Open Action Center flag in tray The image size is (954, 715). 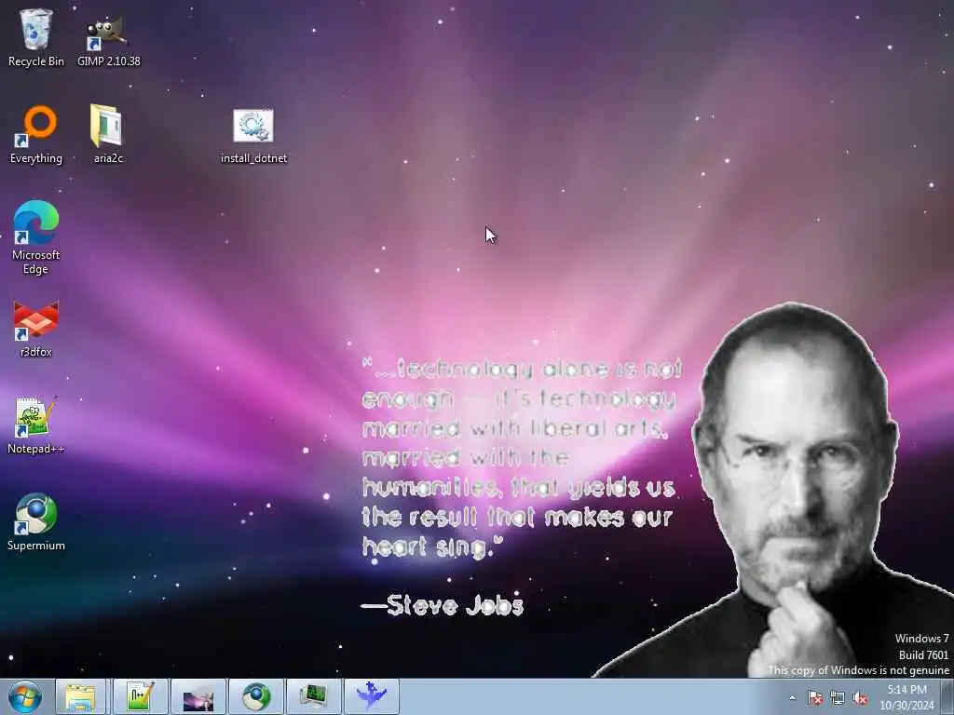click(x=814, y=698)
